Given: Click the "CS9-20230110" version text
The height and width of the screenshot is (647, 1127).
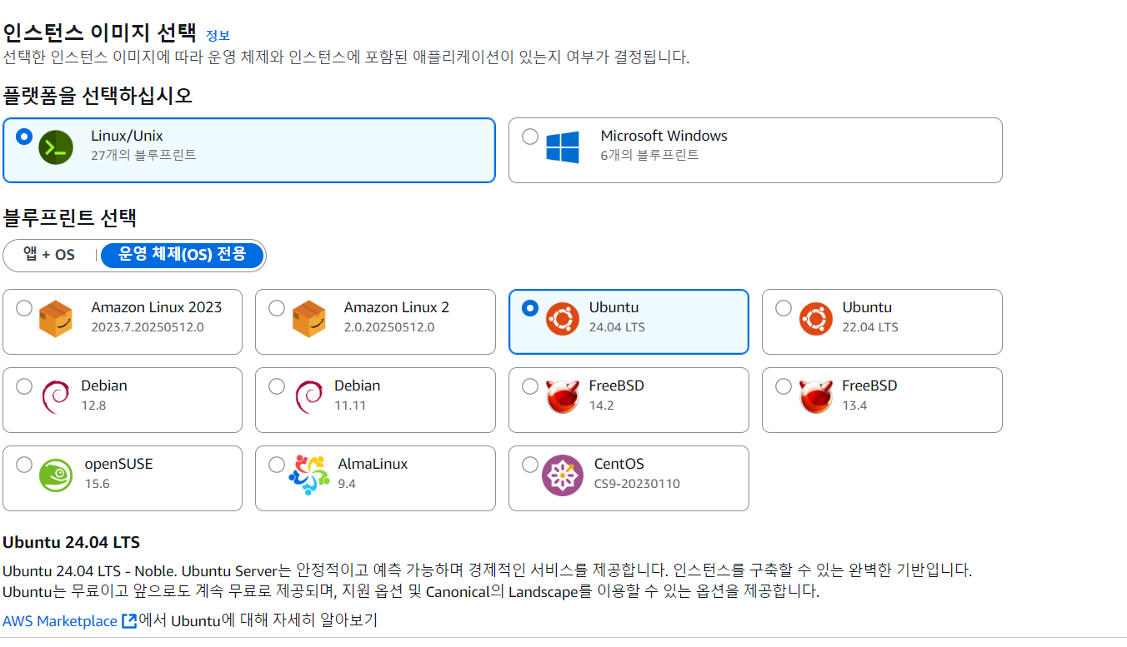Looking at the screenshot, I should pyautogui.click(x=637, y=484).
